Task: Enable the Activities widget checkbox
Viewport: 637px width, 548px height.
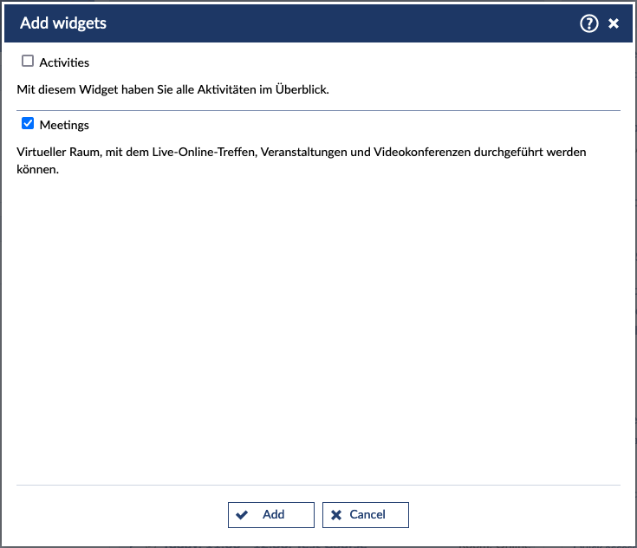Action: 28,62
